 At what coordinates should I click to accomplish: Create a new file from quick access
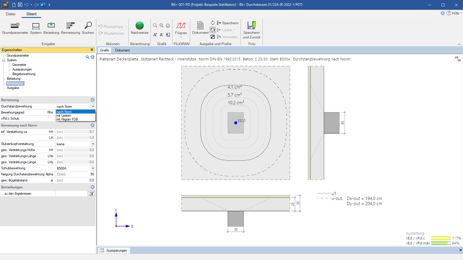point(14,5)
